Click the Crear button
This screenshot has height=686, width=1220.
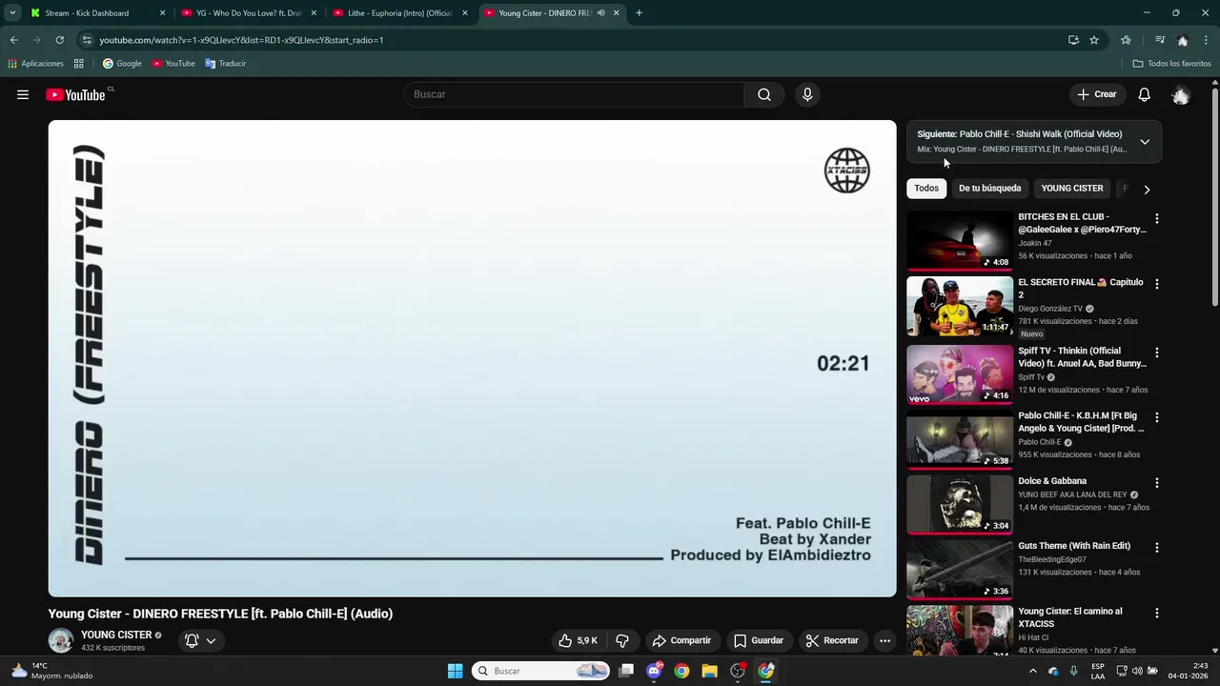[x=1097, y=94]
